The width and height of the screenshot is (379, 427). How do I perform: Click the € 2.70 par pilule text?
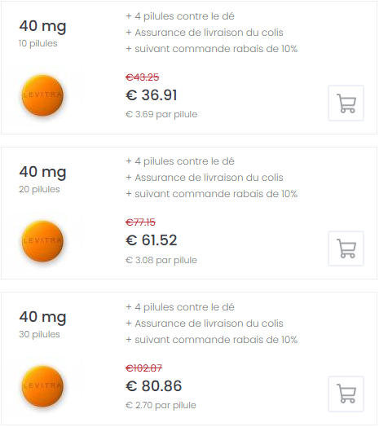(161, 405)
